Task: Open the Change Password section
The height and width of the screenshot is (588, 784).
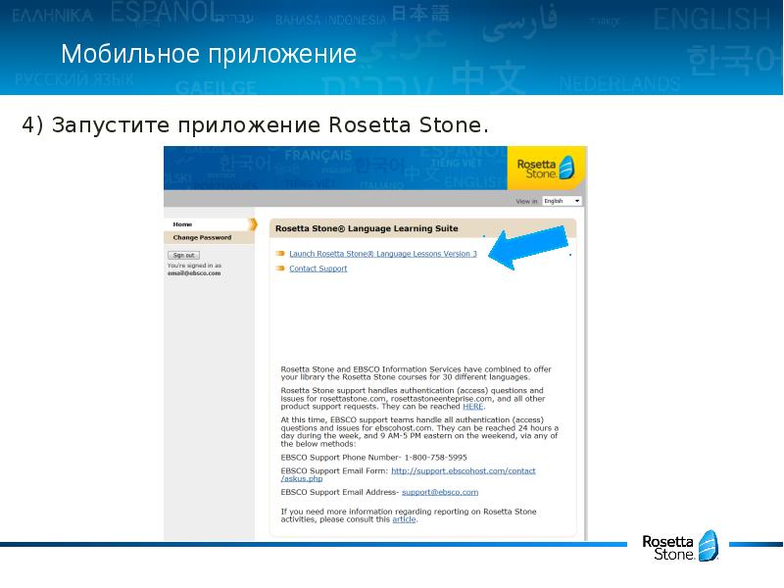Action: pos(202,236)
